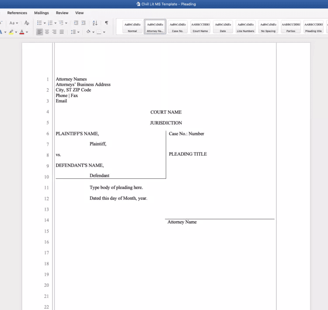Apply the Line Numbers style
Image resolution: width=328 pixels, height=310 pixels.
click(245, 27)
